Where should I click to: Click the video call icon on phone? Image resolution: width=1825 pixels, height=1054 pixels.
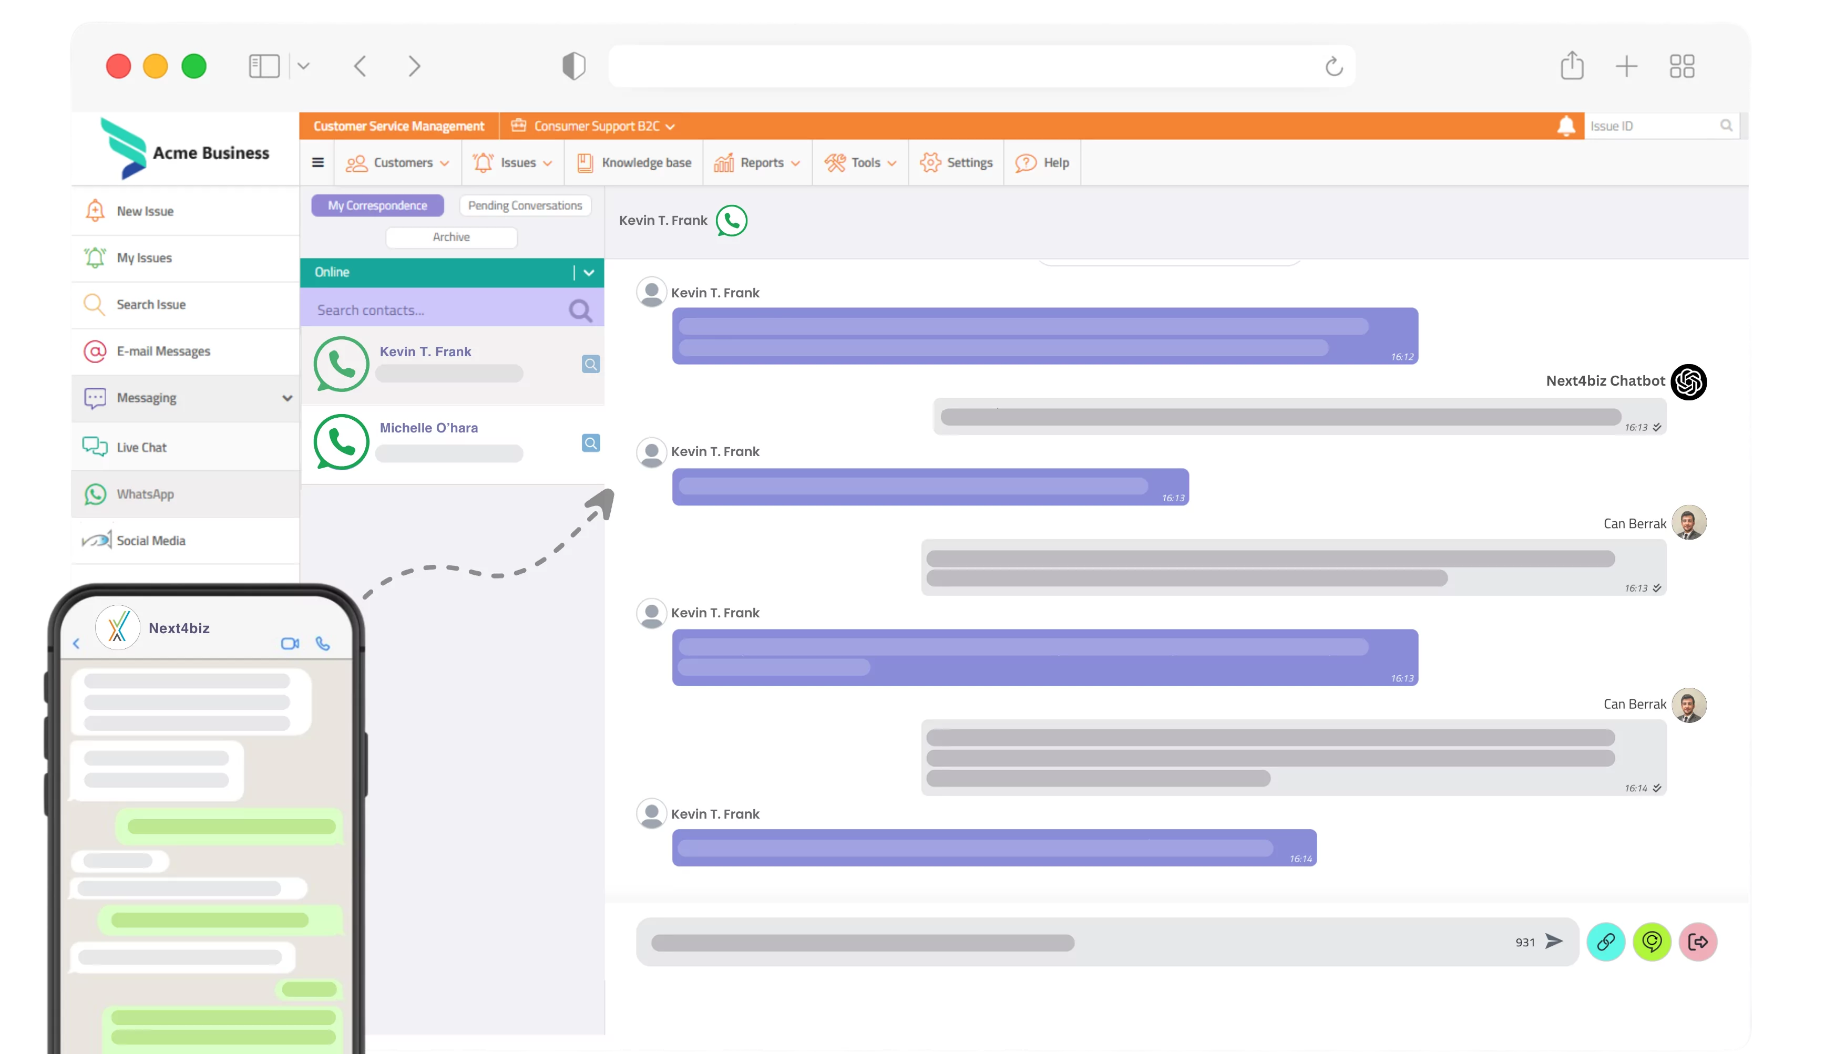coord(290,644)
